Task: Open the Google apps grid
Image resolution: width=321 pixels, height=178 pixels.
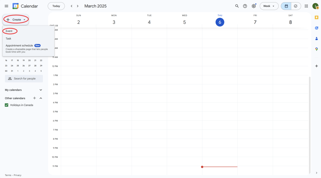Action: click(x=306, y=6)
